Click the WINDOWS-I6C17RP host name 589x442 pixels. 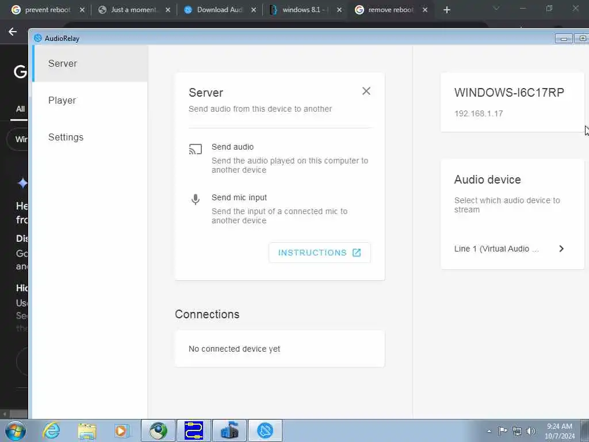pyautogui.click(x=509, y=93)
